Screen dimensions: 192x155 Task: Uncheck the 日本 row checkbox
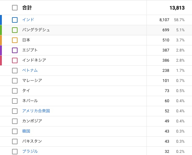tap(15, 40)
